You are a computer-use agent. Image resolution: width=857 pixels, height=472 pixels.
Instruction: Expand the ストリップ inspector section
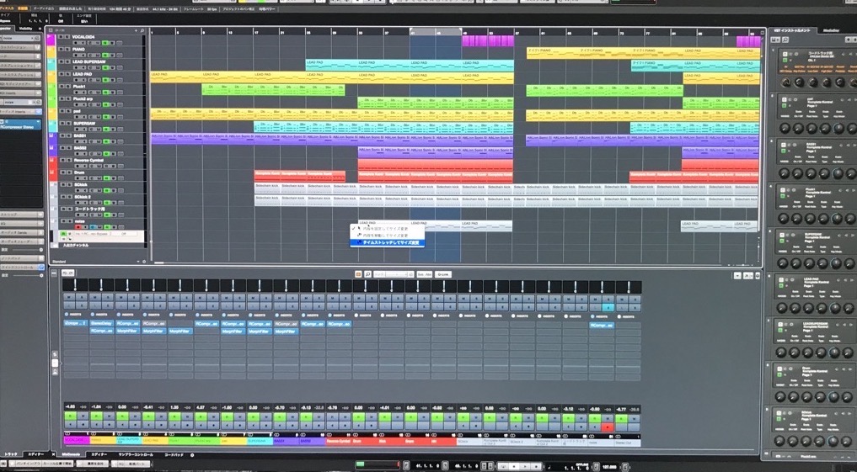click(21, 215)
